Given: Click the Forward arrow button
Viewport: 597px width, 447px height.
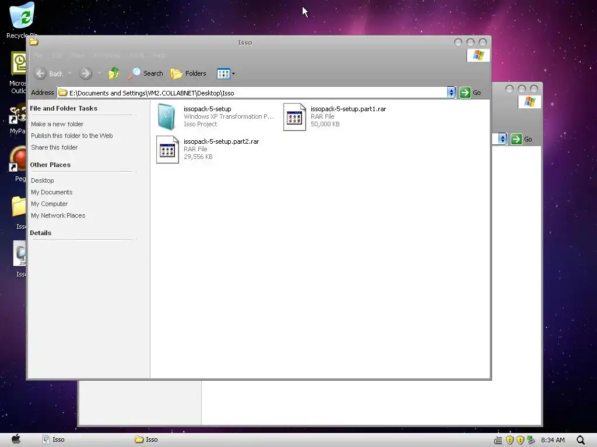Looking at the screenshot, I should 86,73.
